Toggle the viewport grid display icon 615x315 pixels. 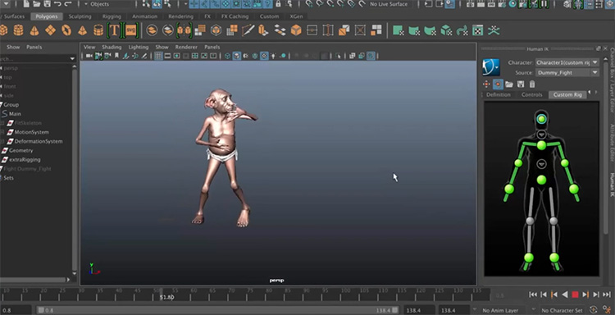(x=158, y=56)
